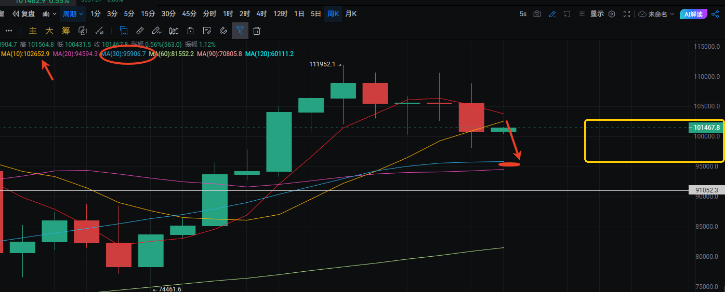This screenshot has height=292, width=725.
Task: Open the 复盘 replay mode
Action: (x=24, y=14)
